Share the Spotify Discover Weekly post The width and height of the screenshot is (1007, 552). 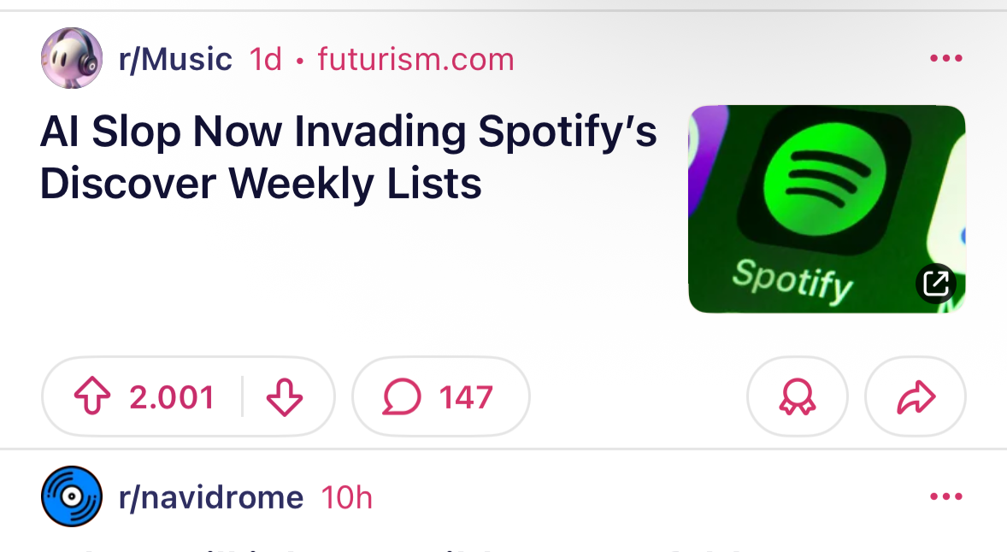916,397
